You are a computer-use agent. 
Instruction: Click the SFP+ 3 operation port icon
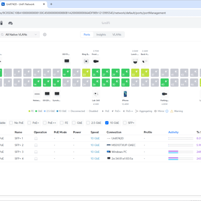pyautogui.click(x=36, y=152)
